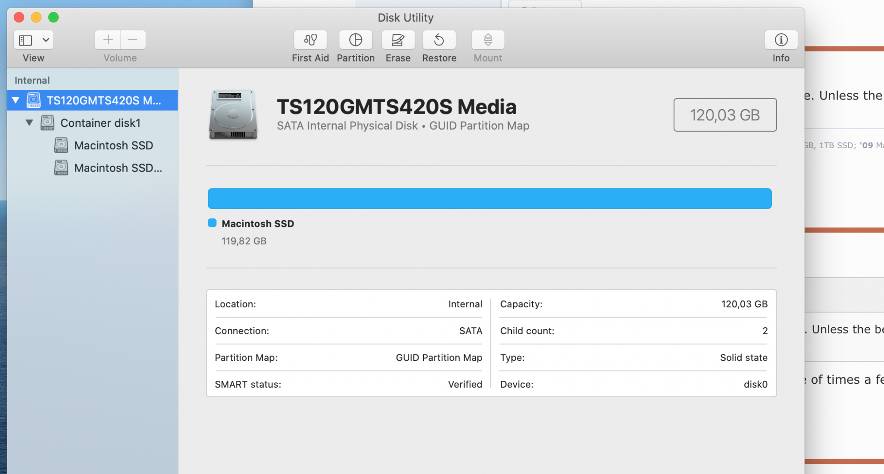This screenshot has height=474, width=884.
Task: Click the 120,03 GB capacity box
Action: (725, 115)
